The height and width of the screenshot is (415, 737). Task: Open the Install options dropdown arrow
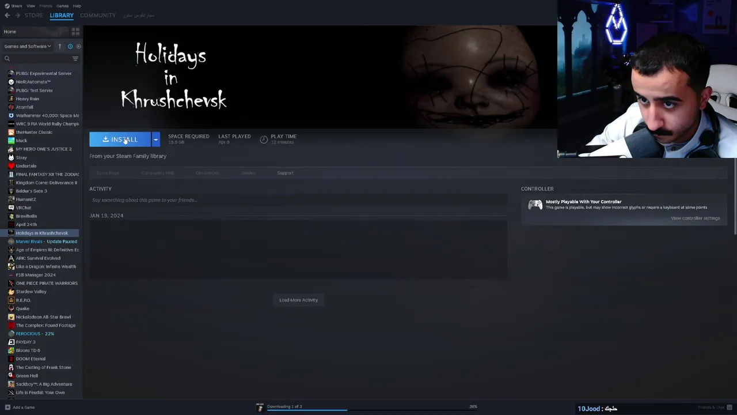click(155, 139)
